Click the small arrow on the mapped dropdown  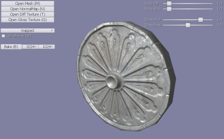[52, 30]
